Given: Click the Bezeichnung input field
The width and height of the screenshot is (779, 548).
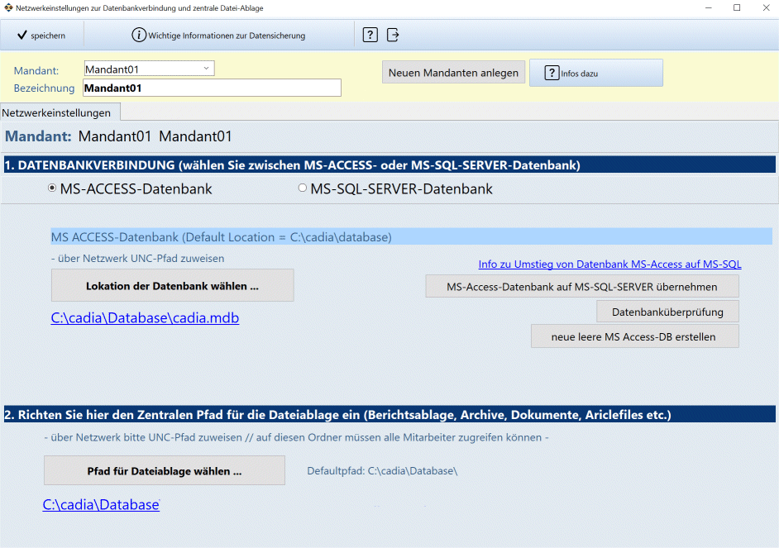Looking at the screenshot, I should [x=213, y=88].
